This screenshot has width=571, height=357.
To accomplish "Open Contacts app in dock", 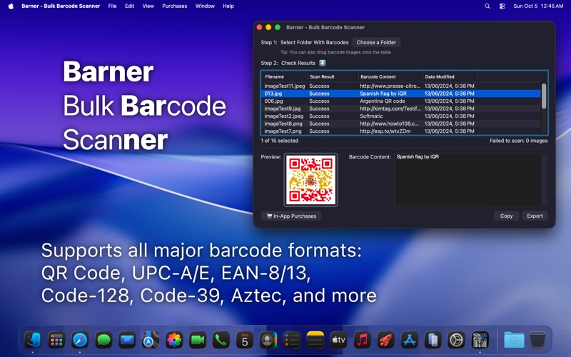I will [x=268, y=341].
